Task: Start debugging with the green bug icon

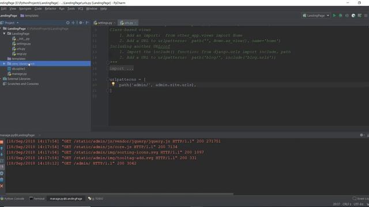Action: pos(340,16)
